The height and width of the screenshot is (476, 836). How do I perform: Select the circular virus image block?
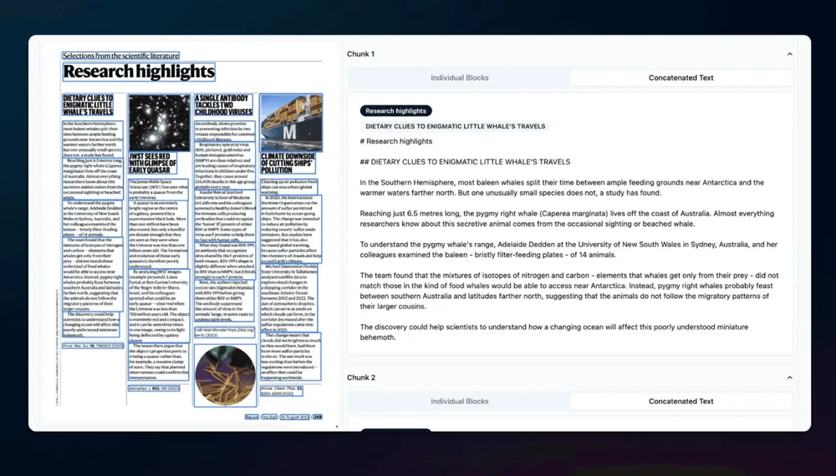point(224,376)
